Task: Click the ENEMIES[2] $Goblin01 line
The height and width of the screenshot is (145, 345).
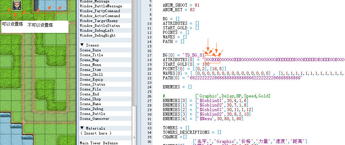Action: click(x=208, y=109)
